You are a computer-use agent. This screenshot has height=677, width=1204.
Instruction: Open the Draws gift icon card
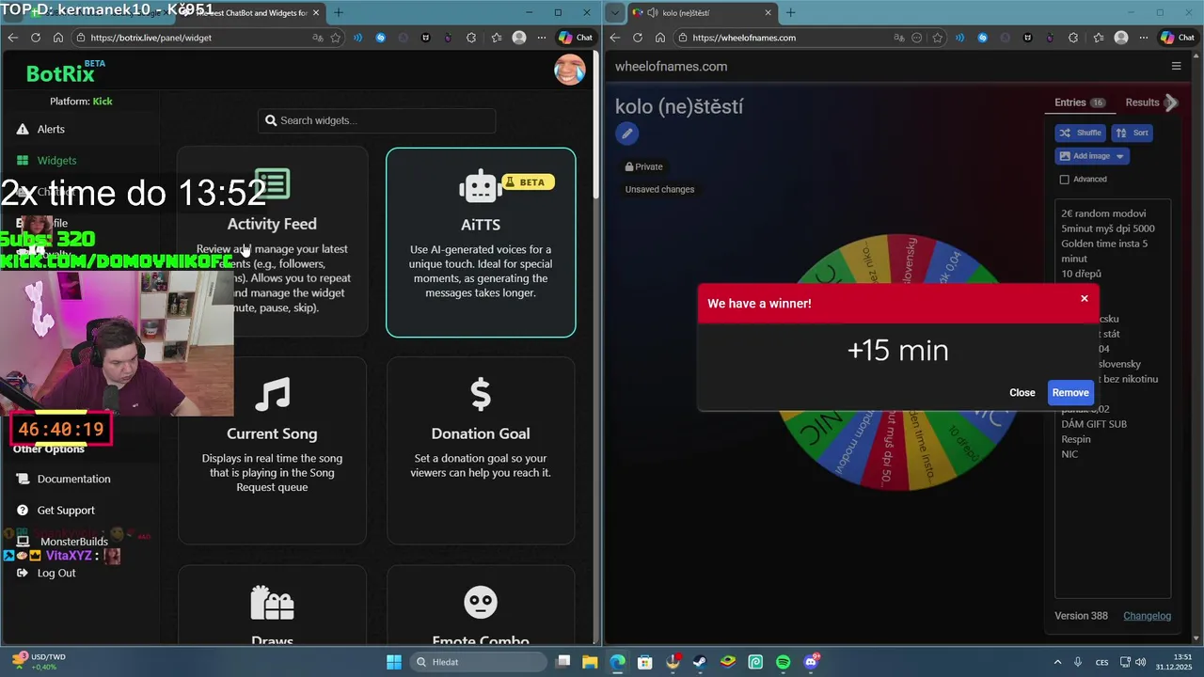coord(272,602)
